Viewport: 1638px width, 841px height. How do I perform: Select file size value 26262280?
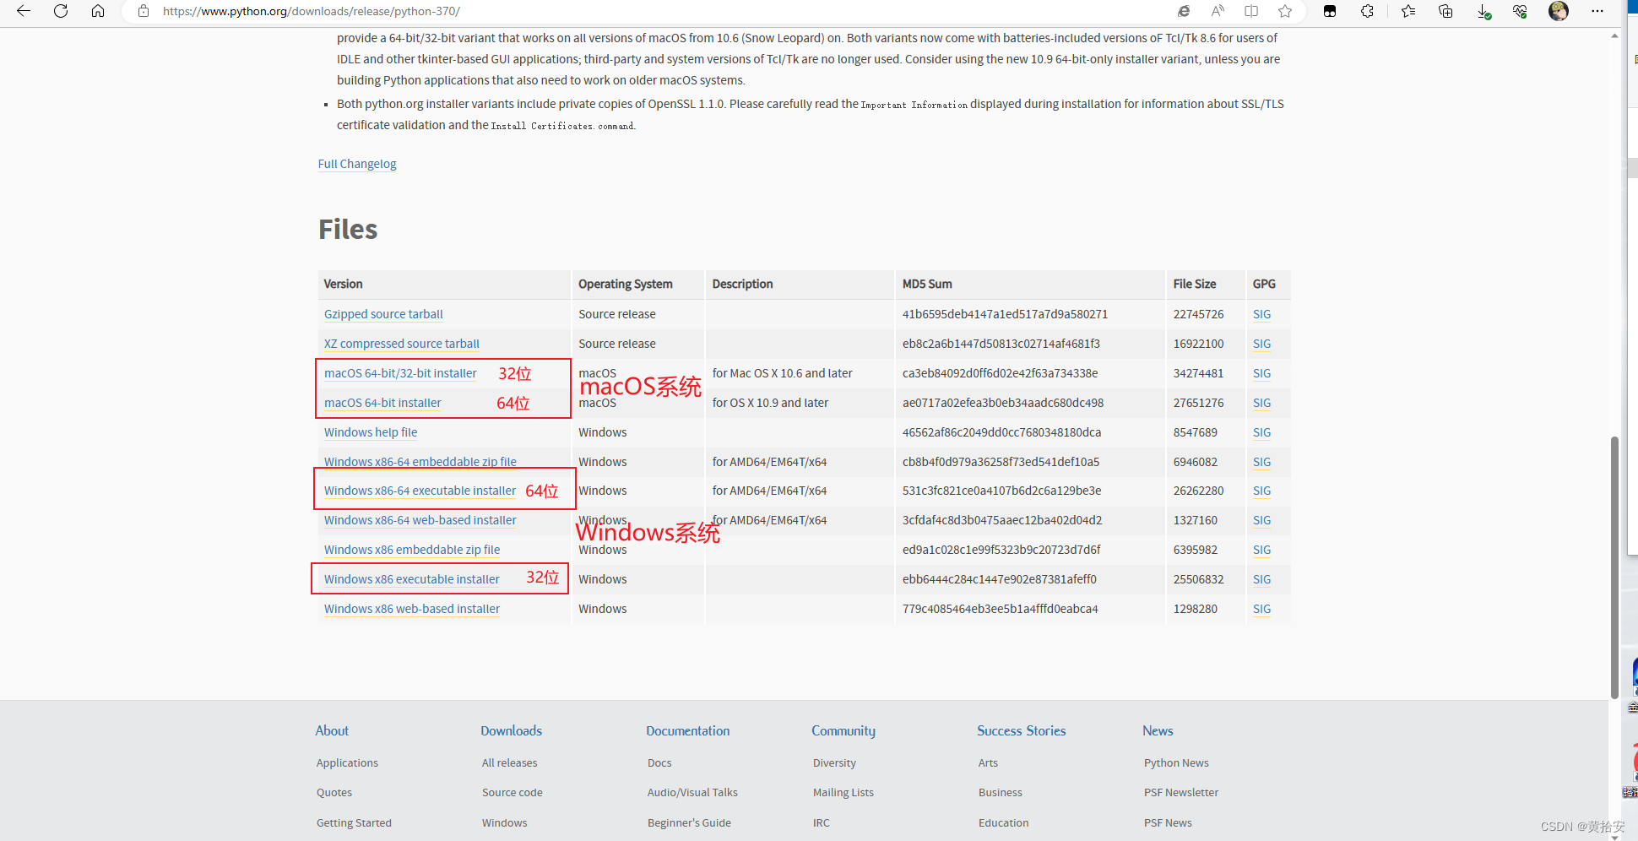1198,491
